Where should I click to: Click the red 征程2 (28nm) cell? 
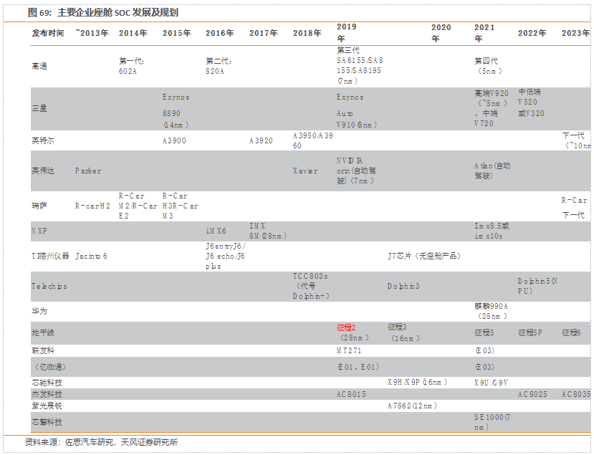coord(353,332)
